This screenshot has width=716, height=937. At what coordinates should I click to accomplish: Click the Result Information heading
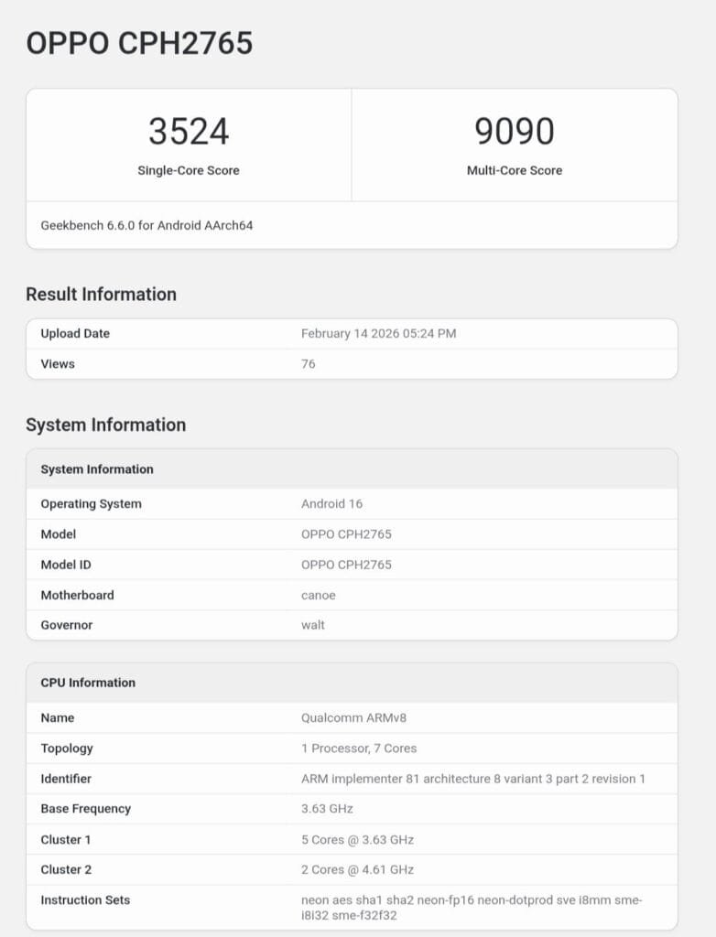(x=101, y=294)
